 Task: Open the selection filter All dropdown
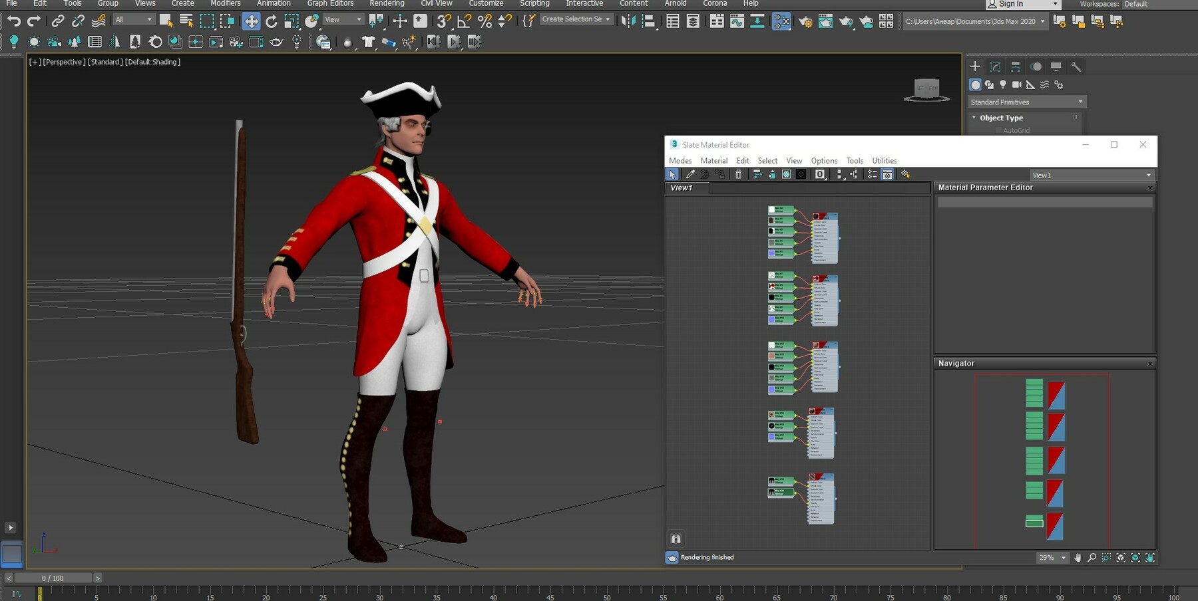click(x=132, y=19)
